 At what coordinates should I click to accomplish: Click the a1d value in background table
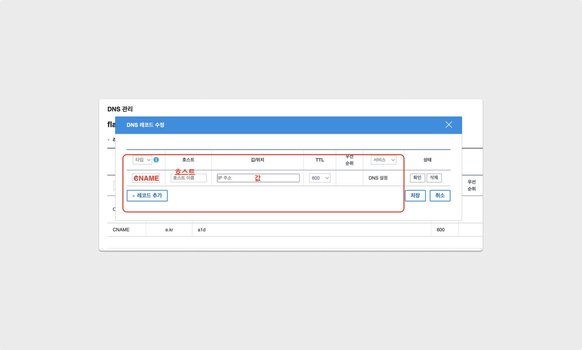(x=201, y=230)
